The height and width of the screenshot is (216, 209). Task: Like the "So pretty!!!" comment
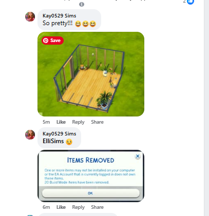coord(61,122)
